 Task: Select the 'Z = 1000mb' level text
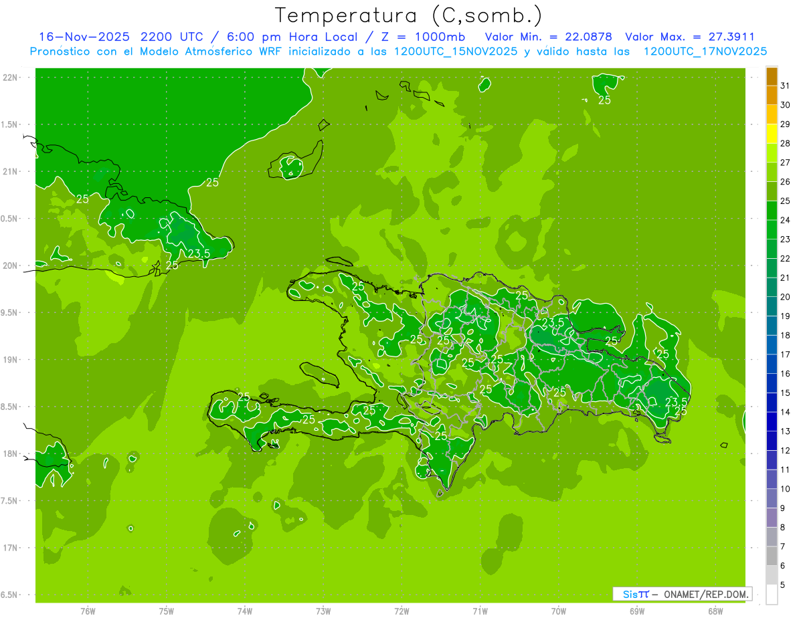pos(424,37)
